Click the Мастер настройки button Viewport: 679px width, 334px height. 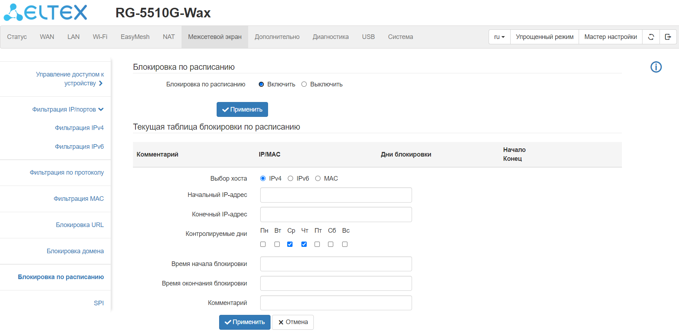[611, 37]
